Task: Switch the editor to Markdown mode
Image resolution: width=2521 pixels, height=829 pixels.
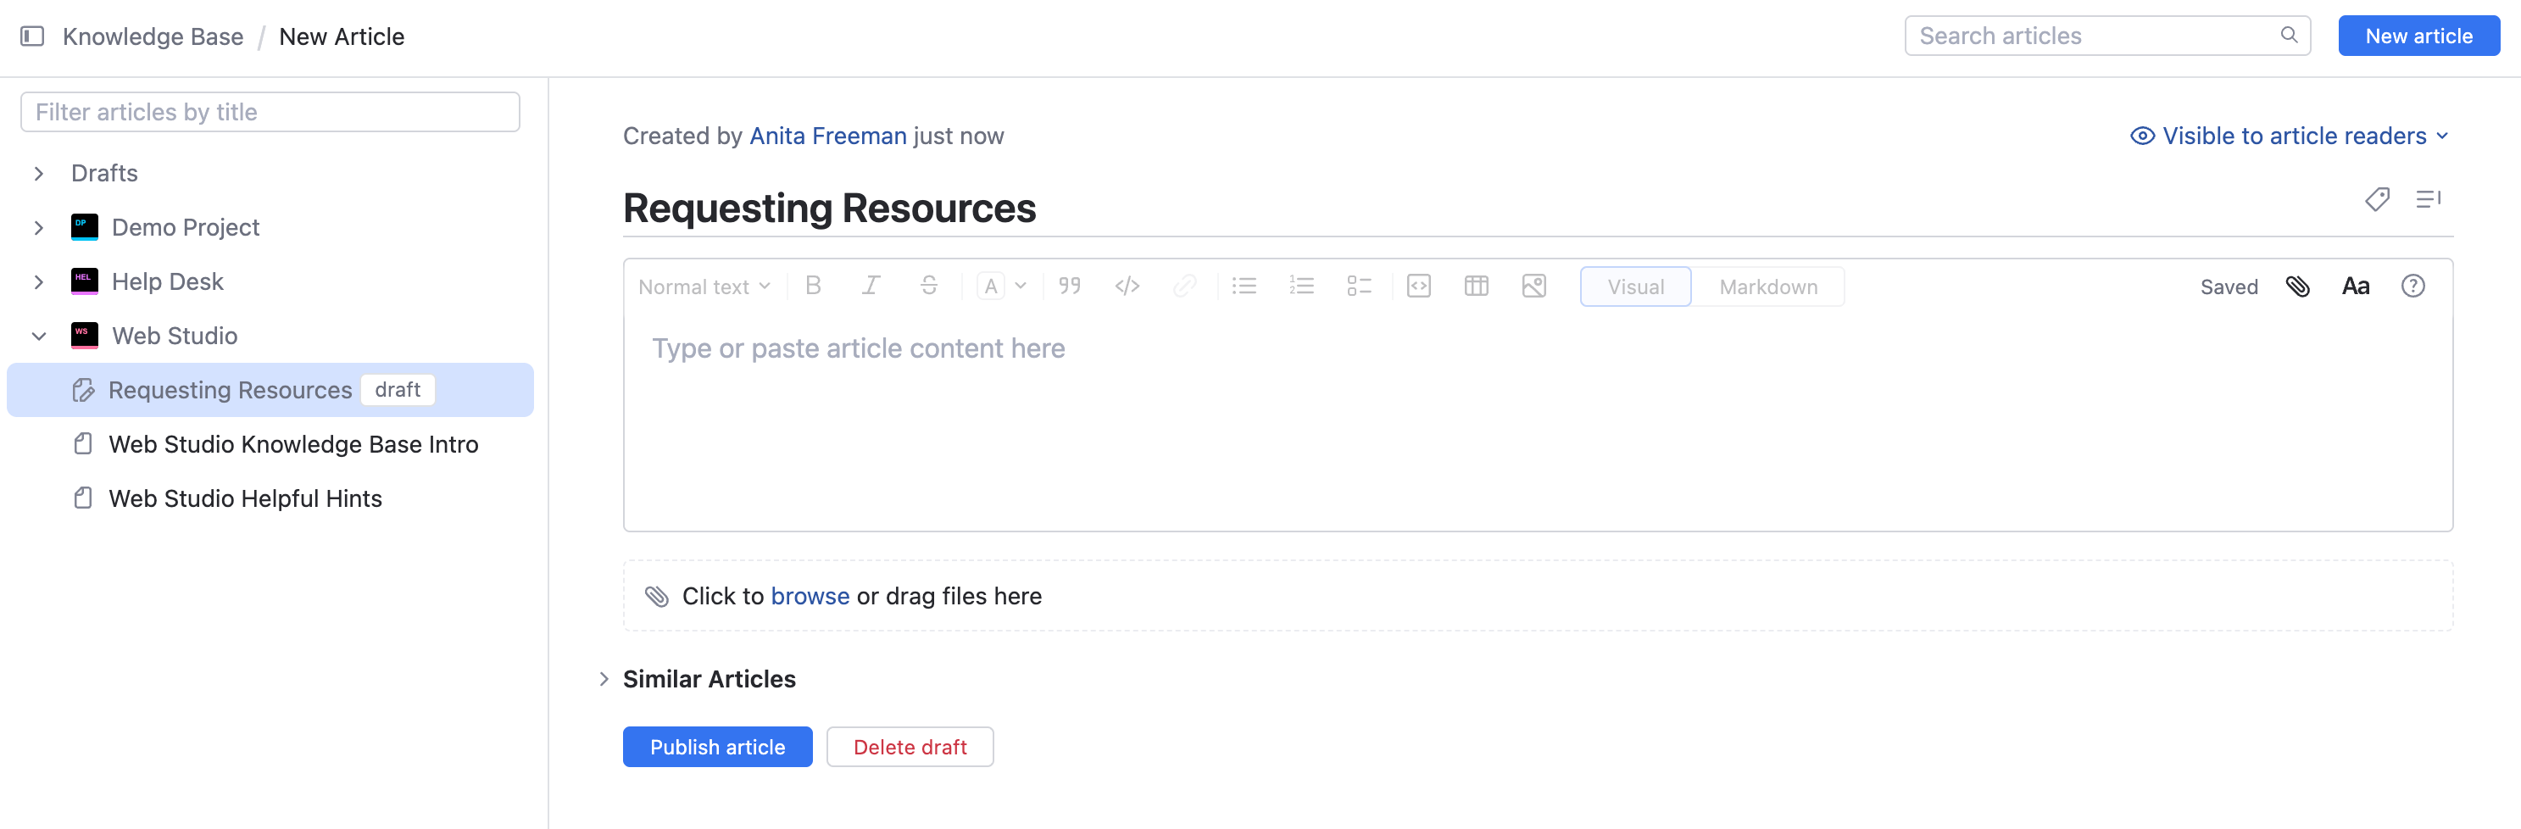Action: coord(1767,286)
